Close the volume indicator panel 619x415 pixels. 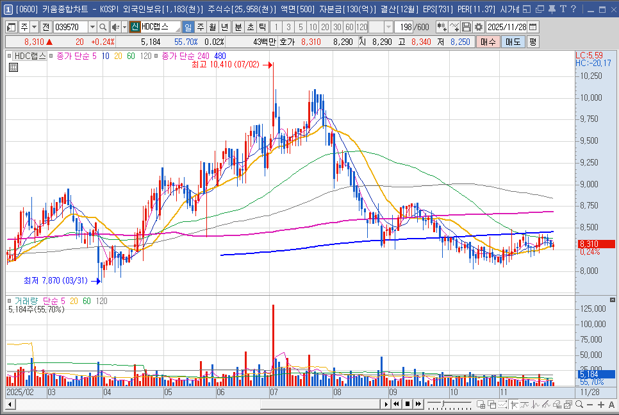point(613,300)
